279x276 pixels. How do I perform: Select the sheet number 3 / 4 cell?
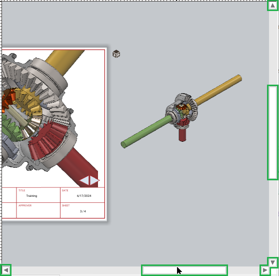coord(82,210)
